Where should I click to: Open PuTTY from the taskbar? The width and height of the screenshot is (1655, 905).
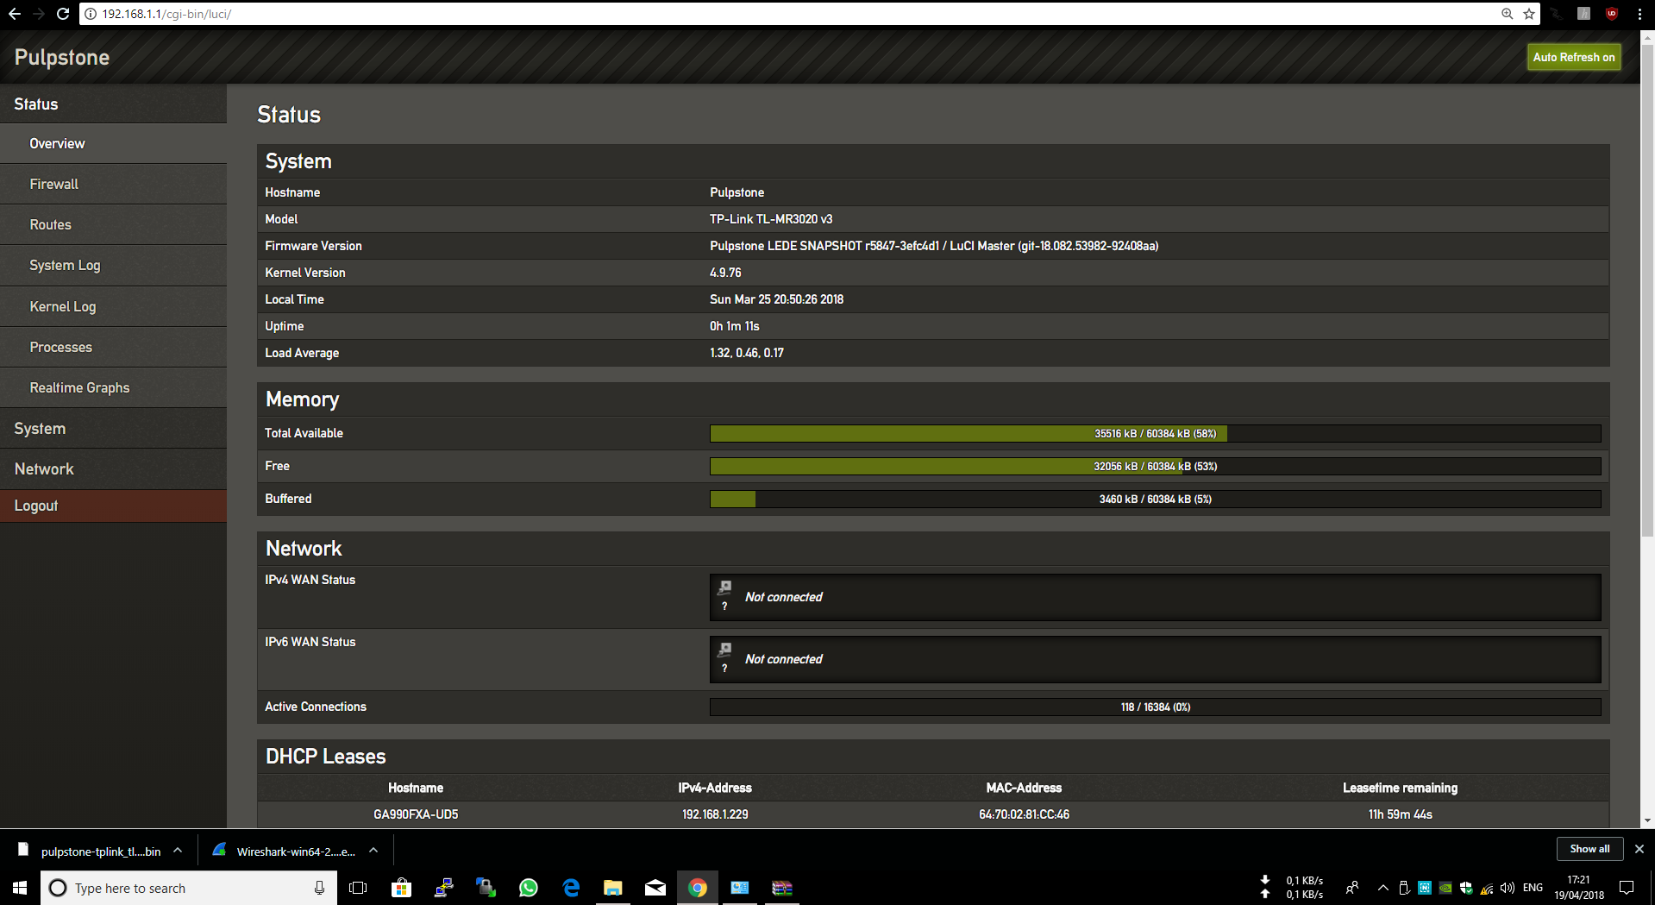tap(444, 888)
